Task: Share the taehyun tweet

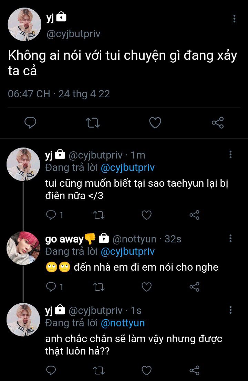Action: [195, 215]
